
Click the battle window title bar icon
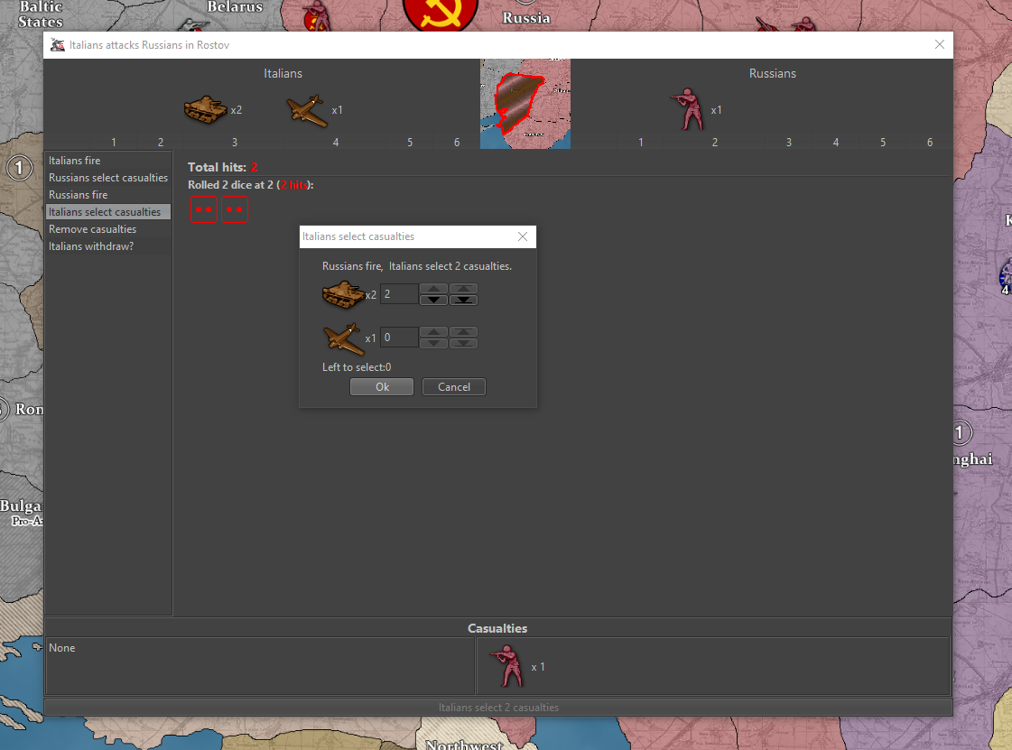58,44
